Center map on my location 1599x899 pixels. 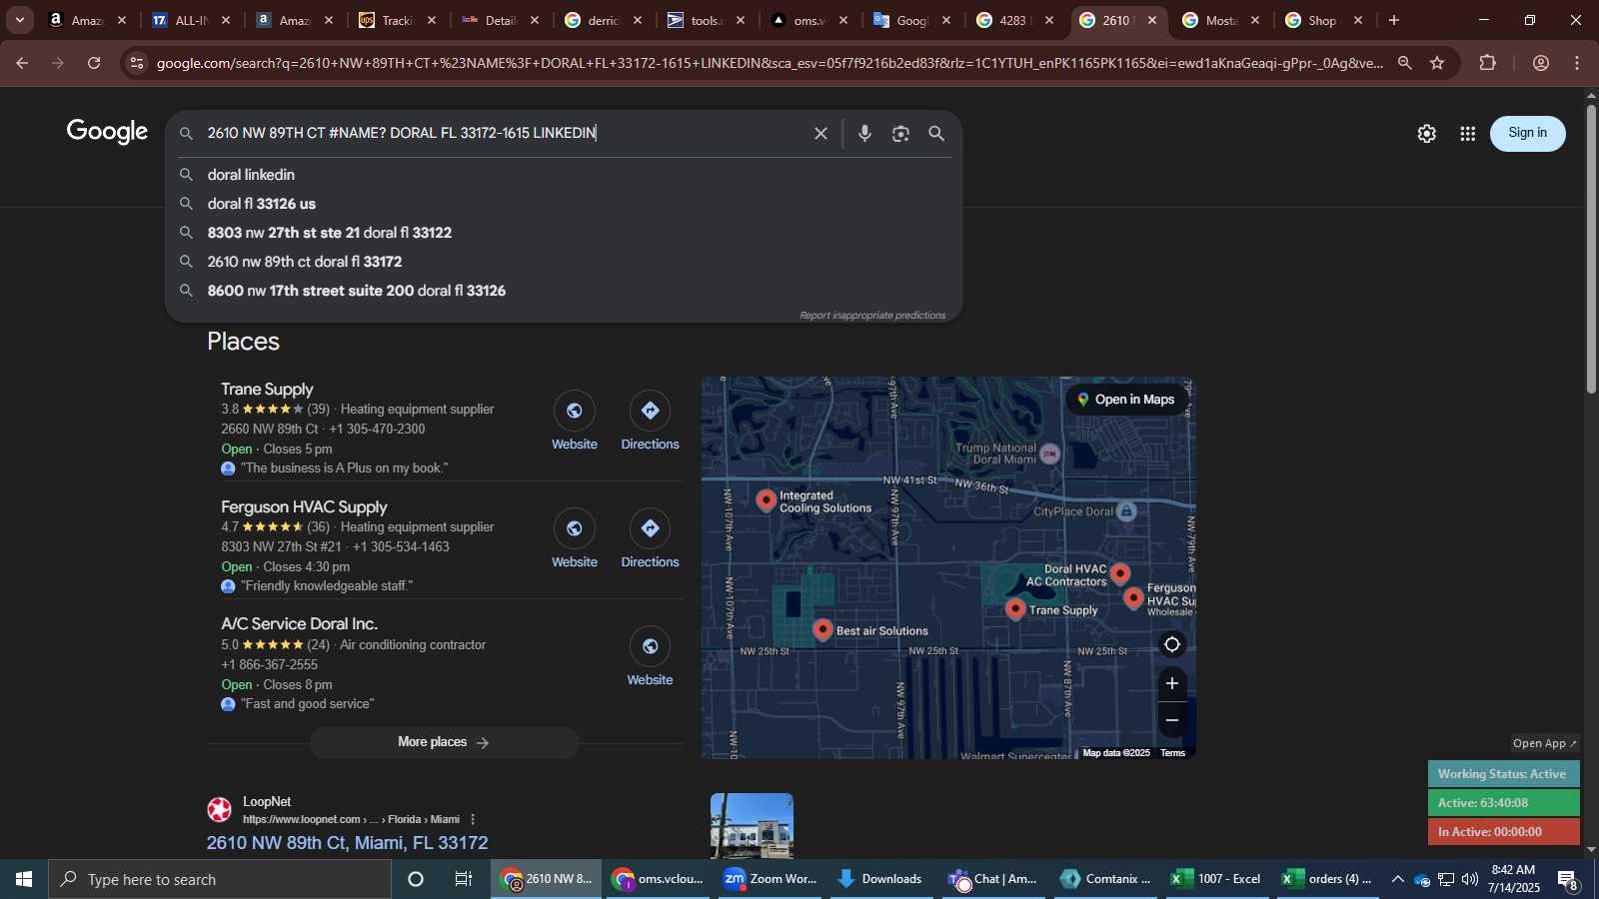(1172, 645)
